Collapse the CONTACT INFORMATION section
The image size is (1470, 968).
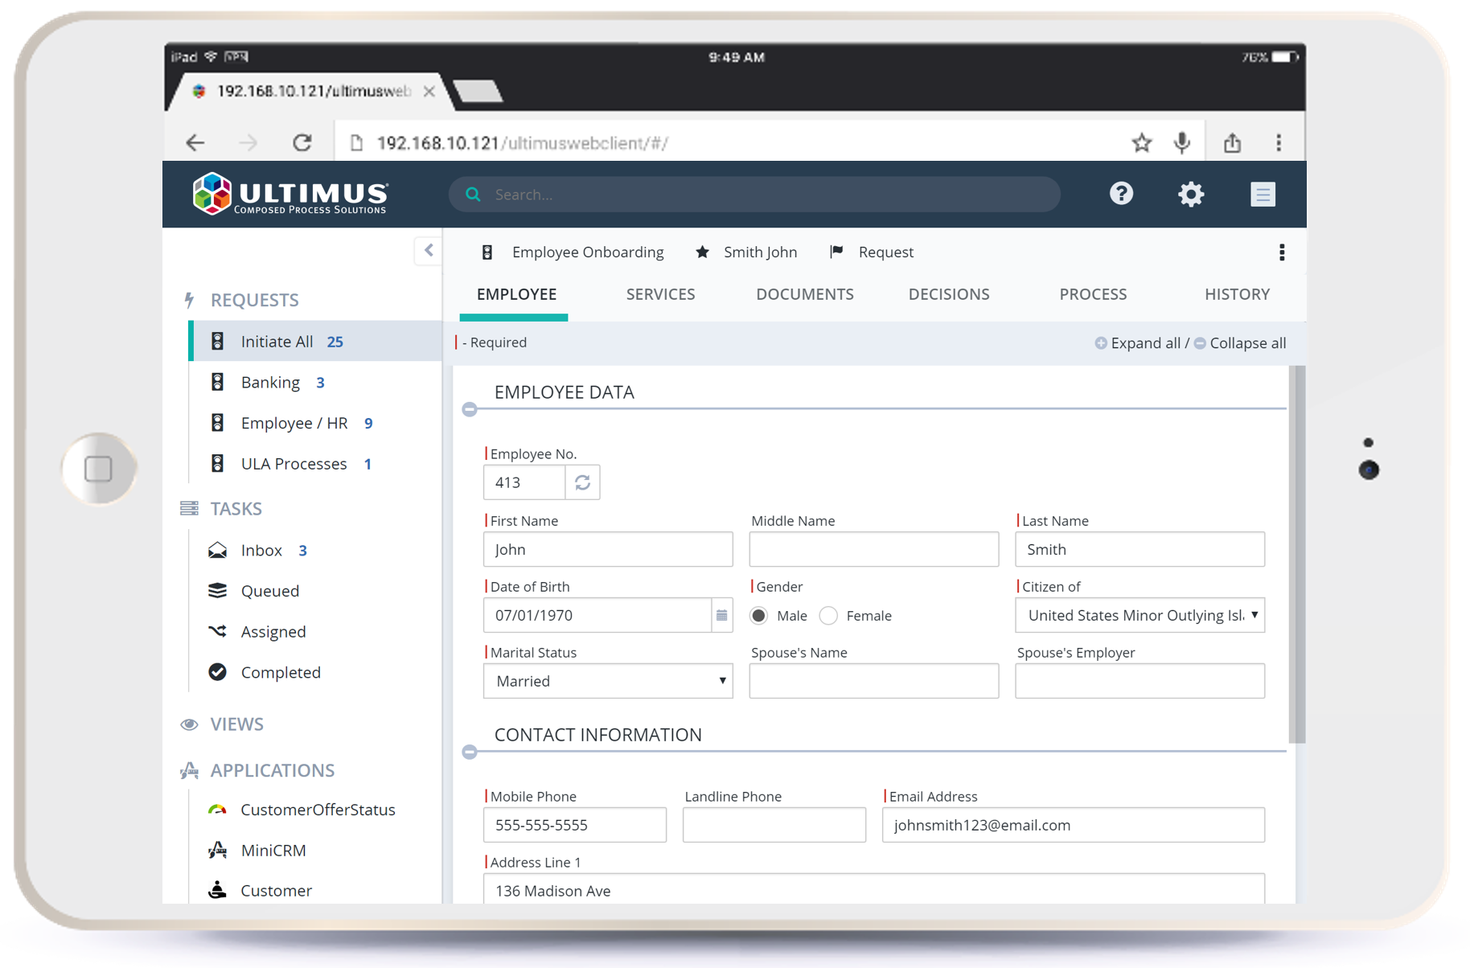[x=470, y=752]
